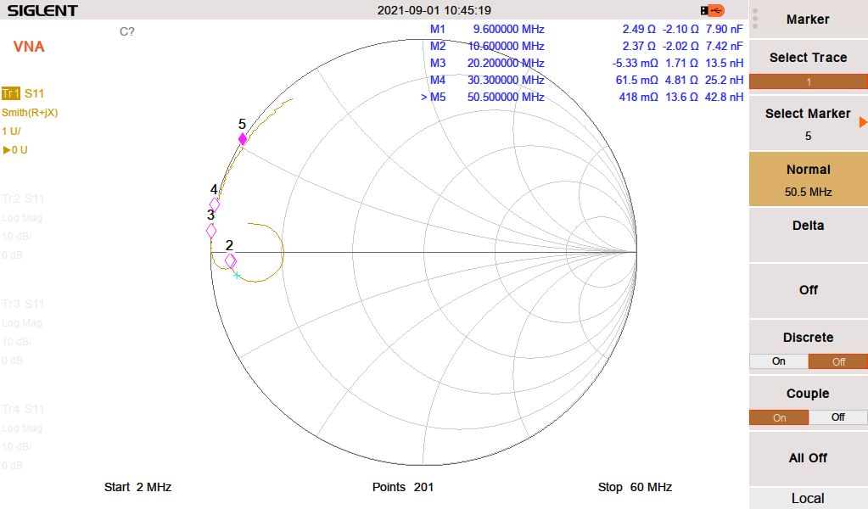
Task: Click the Tr3 Log Mag format label
Action: [x=22, y=323]
